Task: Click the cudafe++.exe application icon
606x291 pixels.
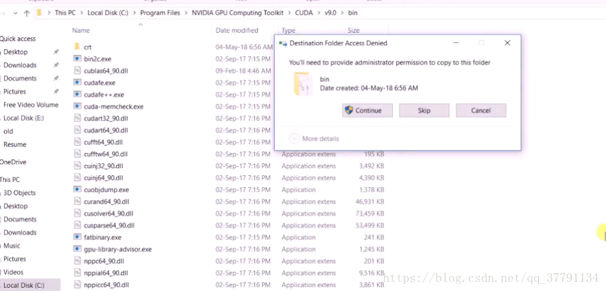Action: (x=77, y=95)
